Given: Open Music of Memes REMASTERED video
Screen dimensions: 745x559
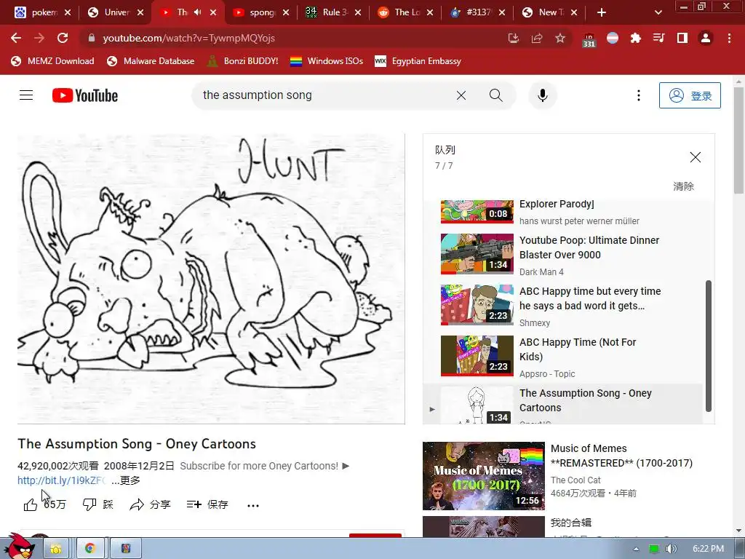Looking at the screenshot, I should pyautogui.click(x=484, y=476).
